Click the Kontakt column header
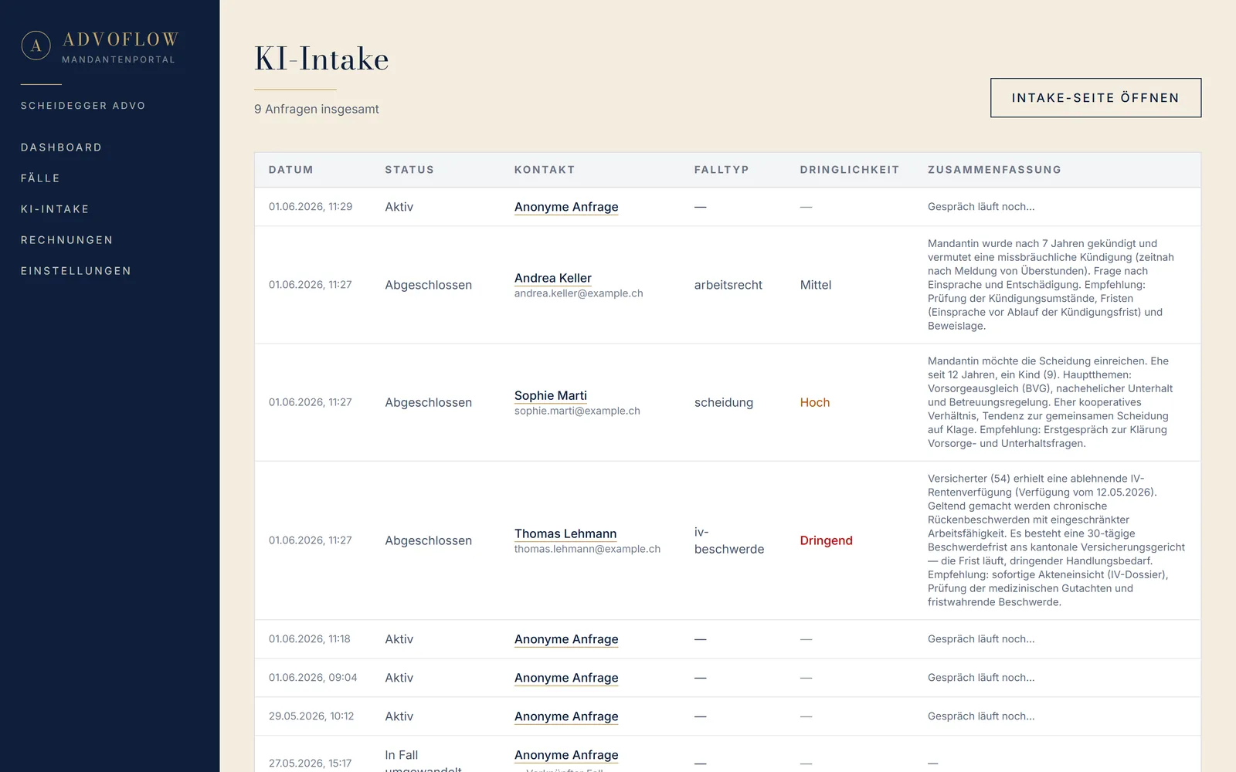This screenshot has width=1236, height=772. tap(545, 170)
